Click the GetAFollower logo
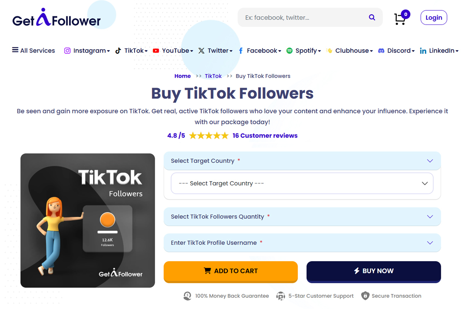464x309 pixels. coord(56,18)
